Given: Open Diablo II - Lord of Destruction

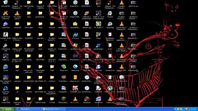Looking at the screenshot, I should click(98, 13).
